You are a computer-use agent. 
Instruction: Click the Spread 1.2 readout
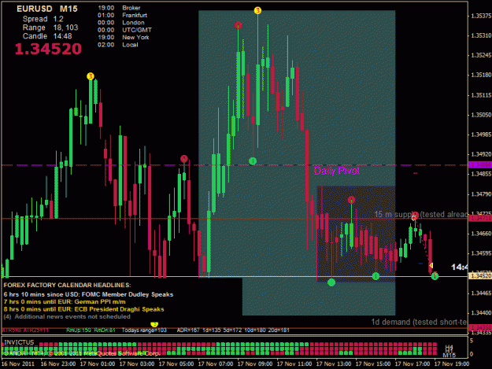[x=43, y=19]
